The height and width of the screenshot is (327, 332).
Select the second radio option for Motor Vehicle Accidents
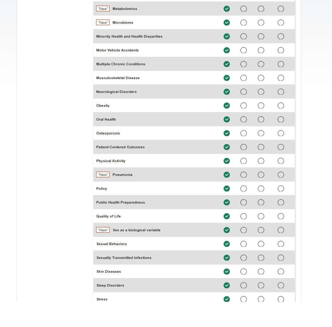pyautogui.click(x=244, y=50)
